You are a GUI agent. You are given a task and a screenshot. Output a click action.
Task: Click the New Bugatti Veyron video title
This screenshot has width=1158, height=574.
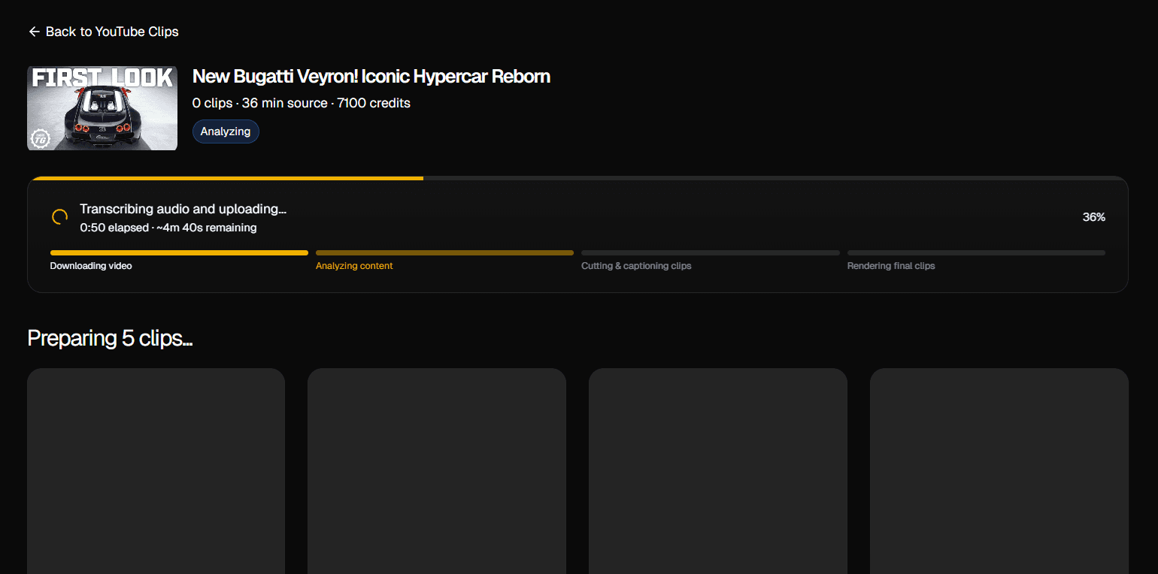click(371, 77)
